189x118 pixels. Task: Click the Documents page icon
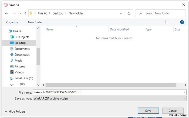(x=12, y=49)
